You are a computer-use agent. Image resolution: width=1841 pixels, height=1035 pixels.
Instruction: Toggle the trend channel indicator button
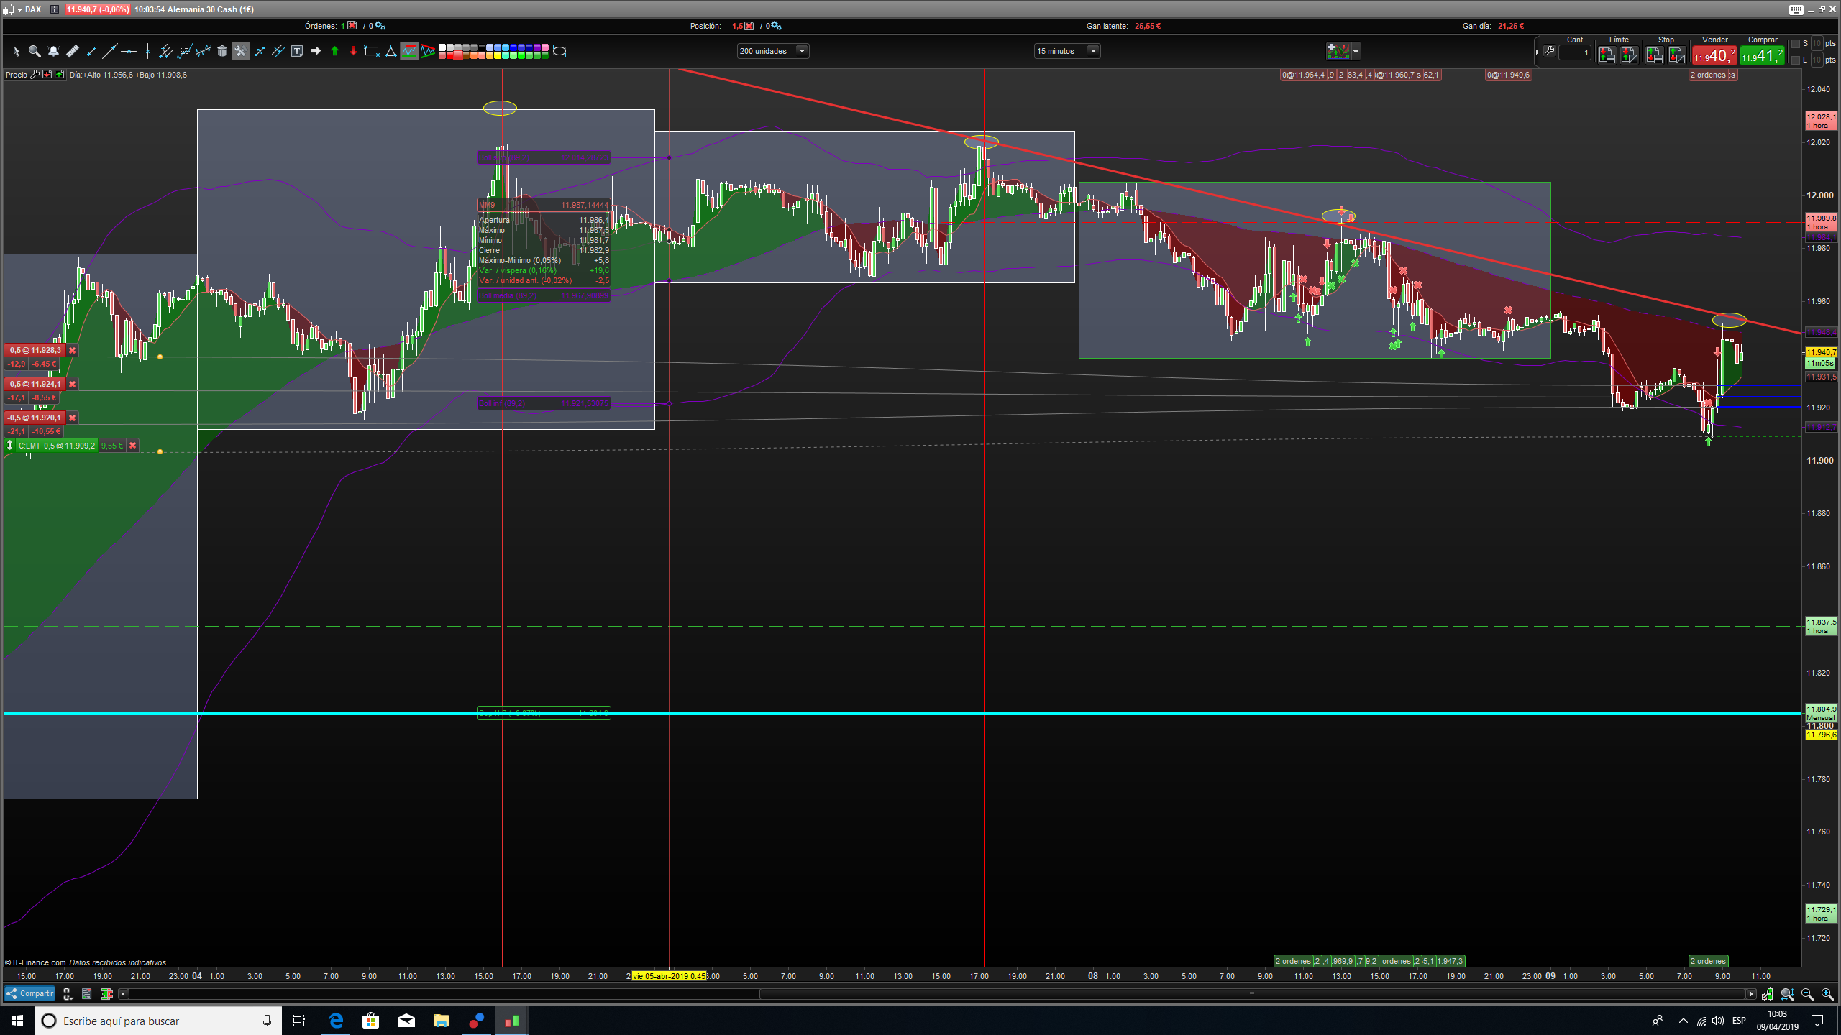tap(409, 51)
